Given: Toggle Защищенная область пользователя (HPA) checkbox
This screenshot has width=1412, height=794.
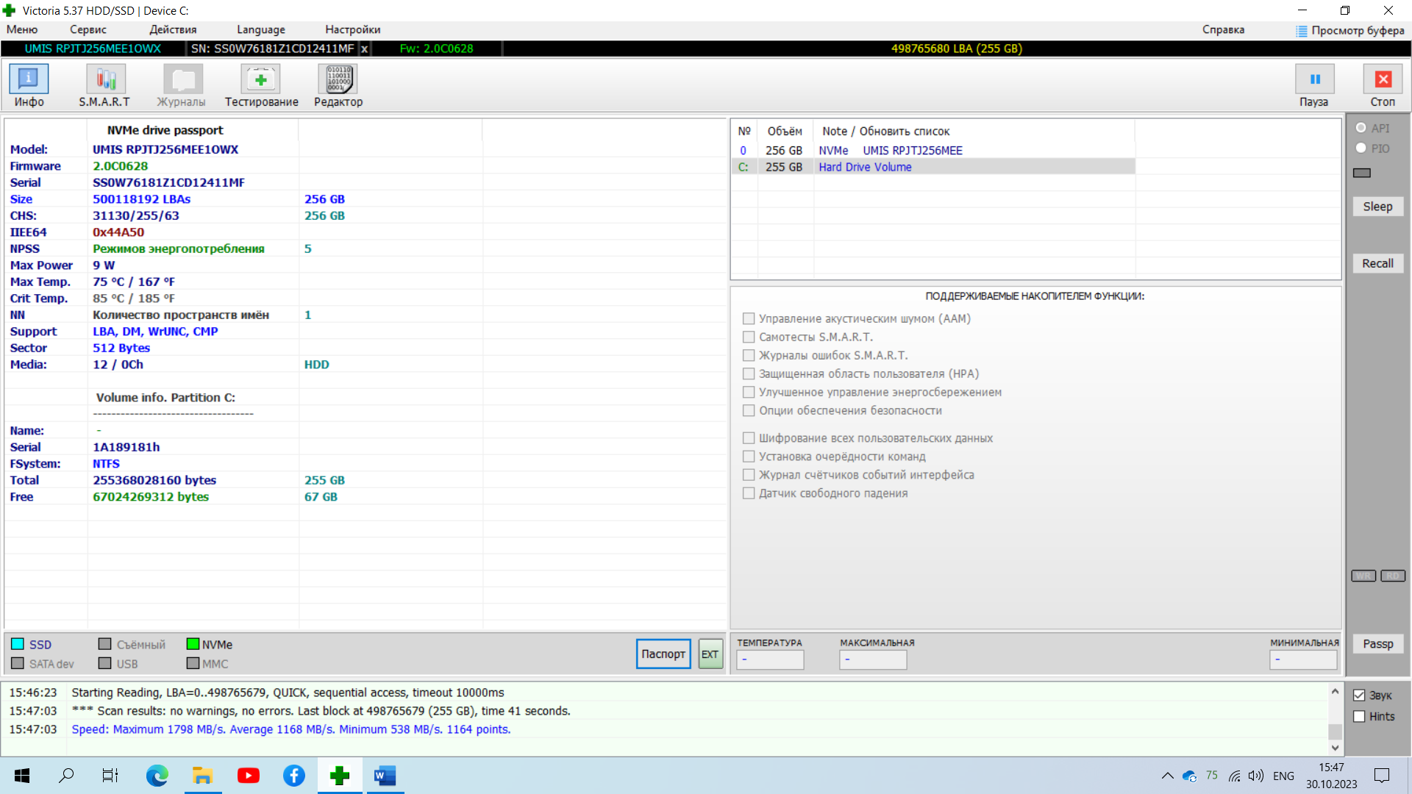Looking at the screenshot, I should coord(749,373).
